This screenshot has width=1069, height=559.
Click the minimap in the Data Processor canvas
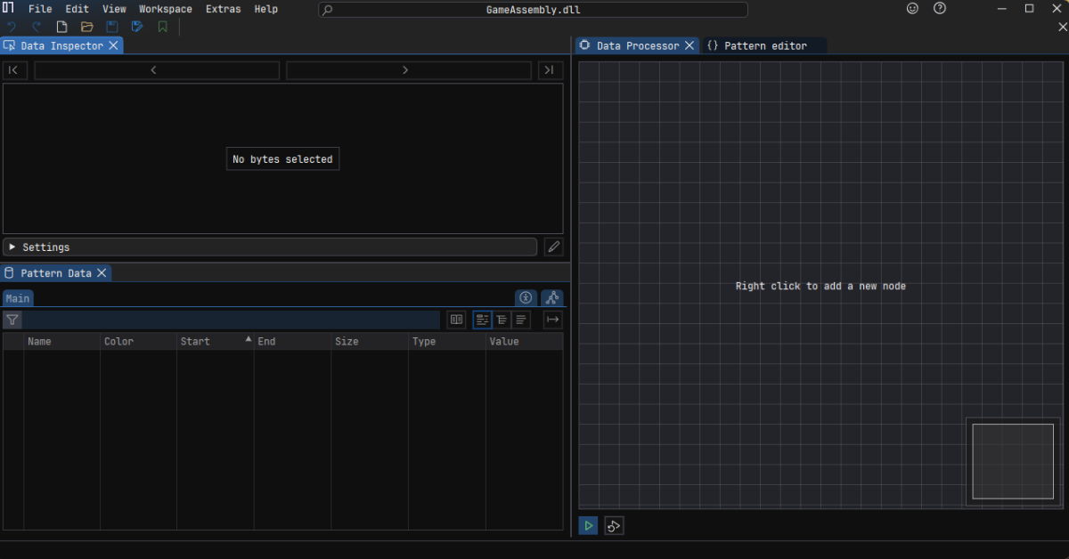coord(1012,461)
